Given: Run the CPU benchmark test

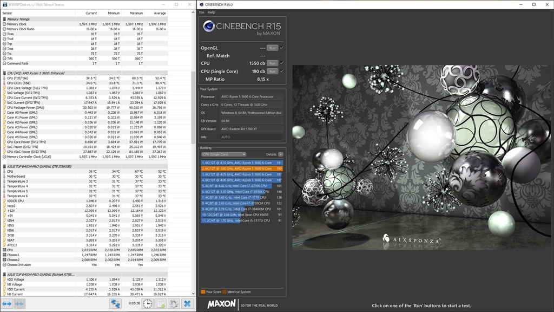Looking at the screenshot, I should [x=272, y=63].
